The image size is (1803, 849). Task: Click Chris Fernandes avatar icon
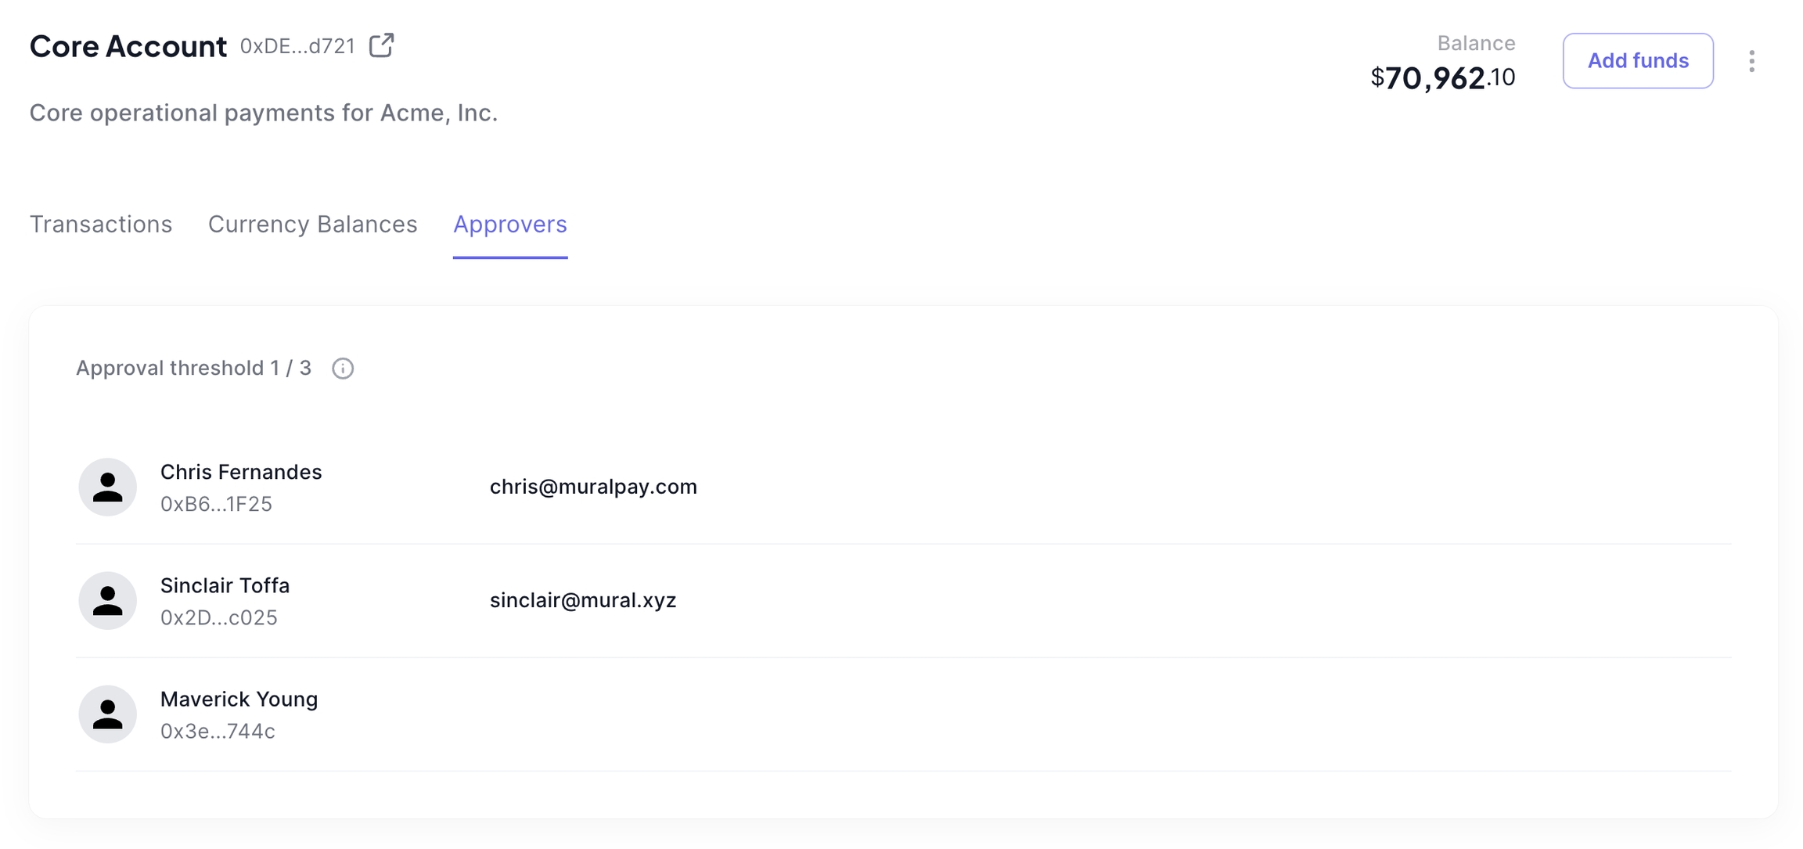coord(108,487)
